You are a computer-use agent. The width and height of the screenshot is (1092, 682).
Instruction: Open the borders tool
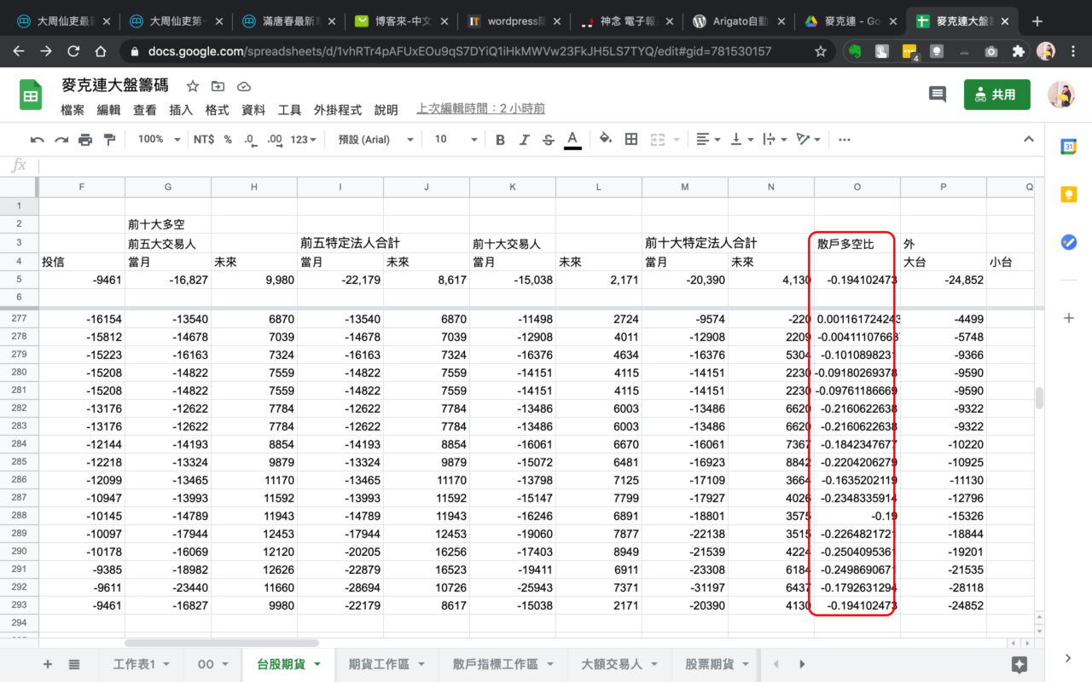tap(631, 140)
